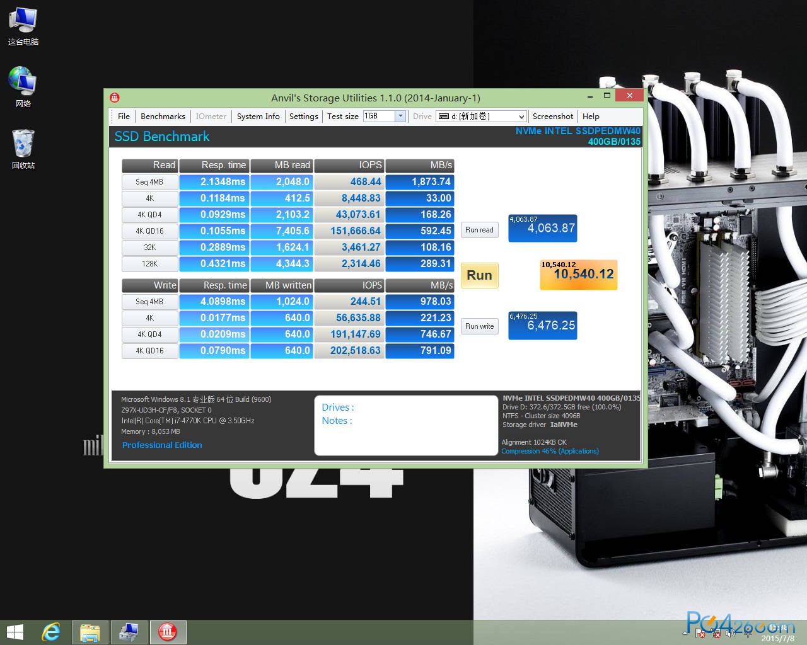Launch Internet Explorer from taskbar
807x645 pixels.
point(51,632)
